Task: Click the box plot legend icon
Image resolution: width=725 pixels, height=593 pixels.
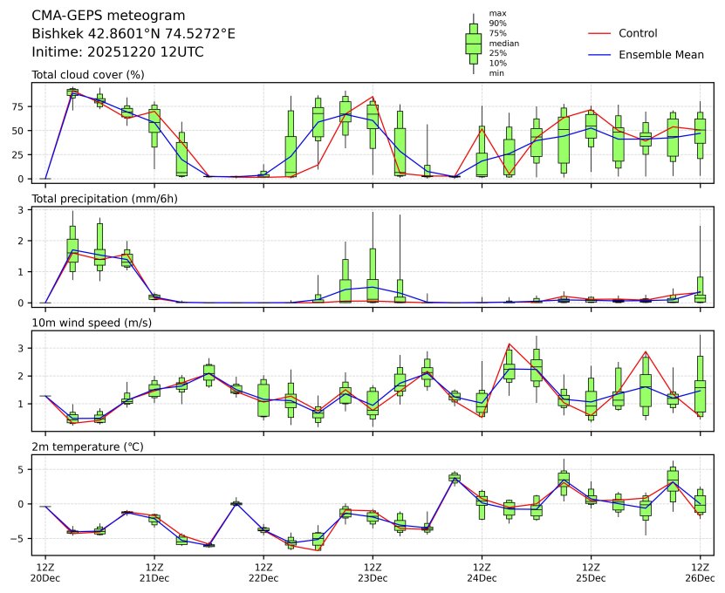Action: 473,43
